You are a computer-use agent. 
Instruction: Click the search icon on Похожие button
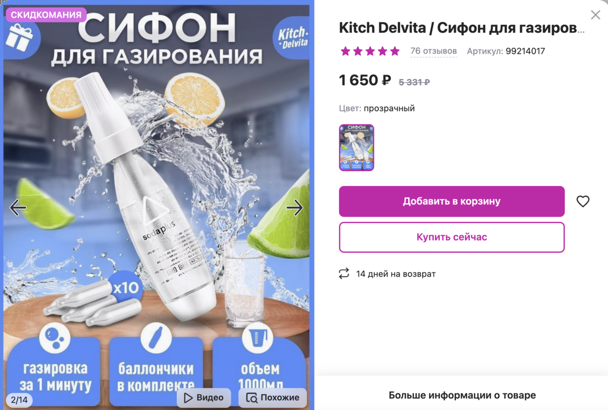pyautogui.click(x=252, y=397)
